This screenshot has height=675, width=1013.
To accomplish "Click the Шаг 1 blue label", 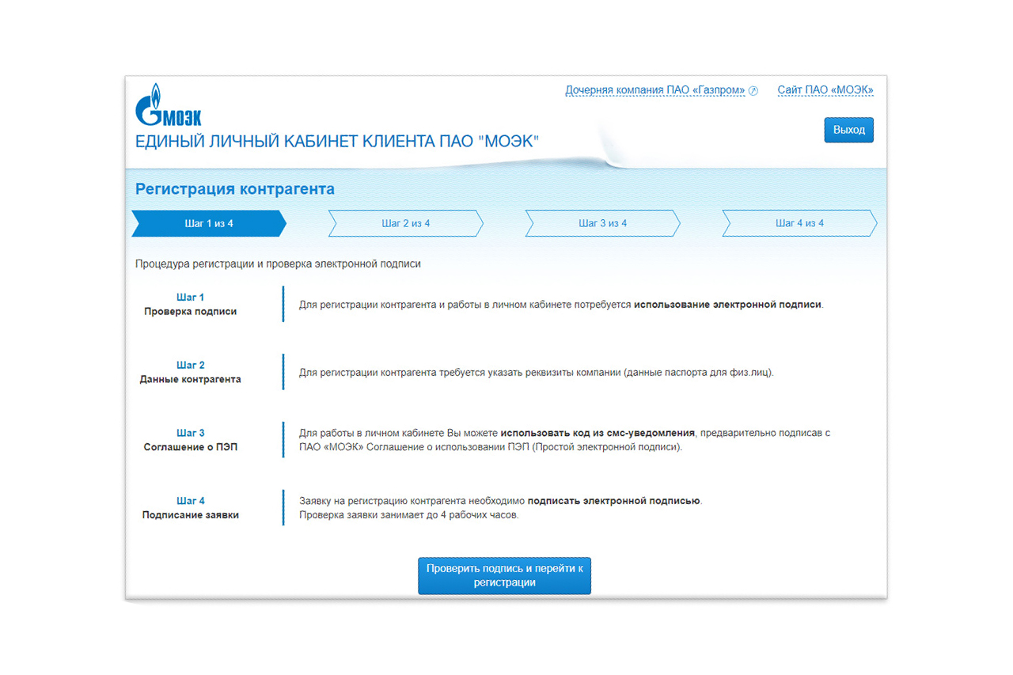I will pos(190,298).
